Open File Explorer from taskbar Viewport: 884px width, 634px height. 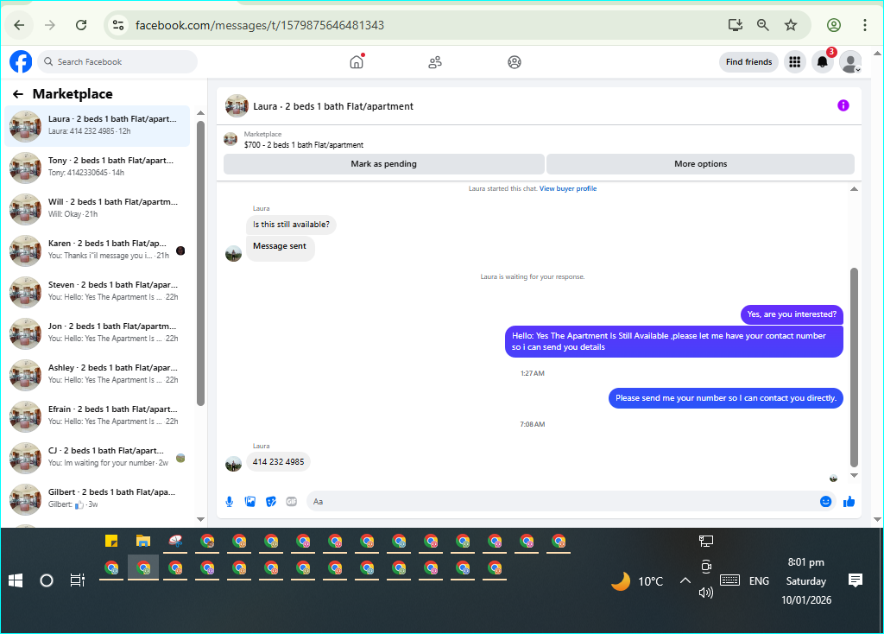click(x=143, y=542)
